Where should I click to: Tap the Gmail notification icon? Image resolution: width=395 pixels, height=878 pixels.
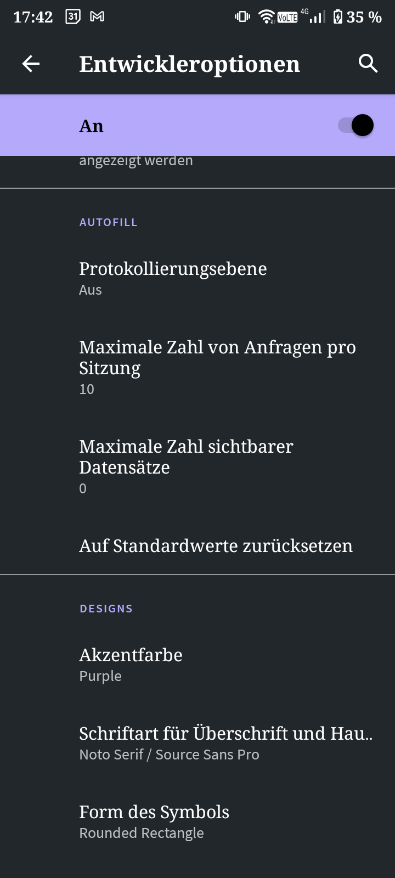pos(97,17)
